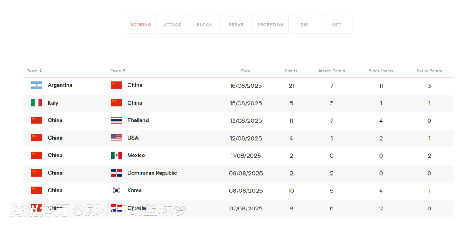Open the Argentina team name link
This screenshot has height=225, width=464.
tap(60, 85)
